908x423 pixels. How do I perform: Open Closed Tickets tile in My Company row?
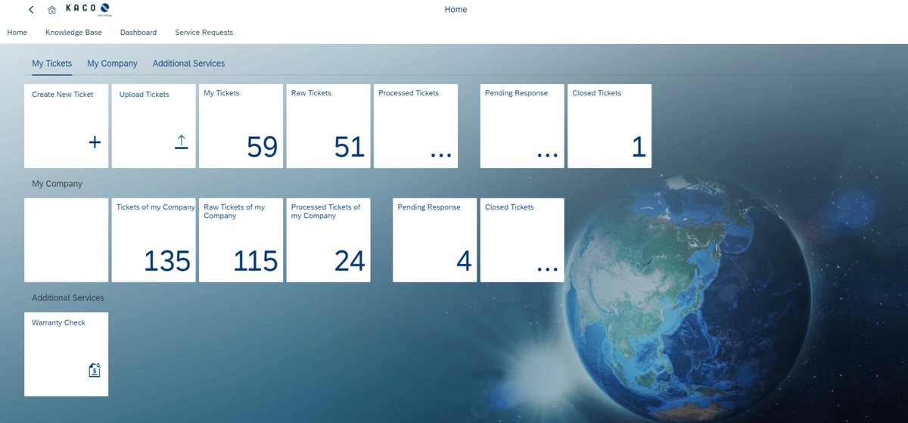click(522, 240)
